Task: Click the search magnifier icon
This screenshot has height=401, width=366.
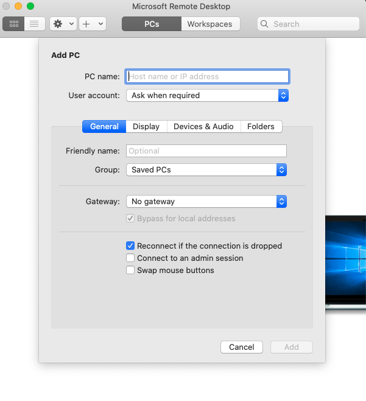Action: click(x=265, y=24)
